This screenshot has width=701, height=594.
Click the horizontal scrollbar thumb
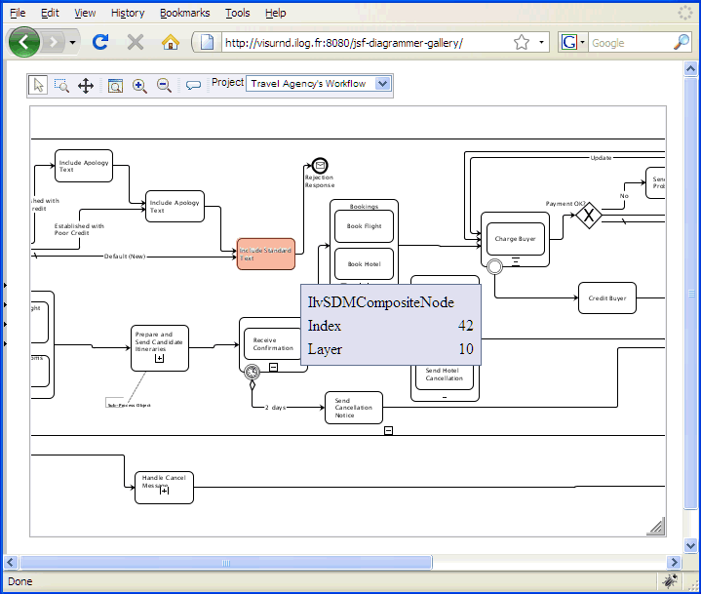coord(225,563)
